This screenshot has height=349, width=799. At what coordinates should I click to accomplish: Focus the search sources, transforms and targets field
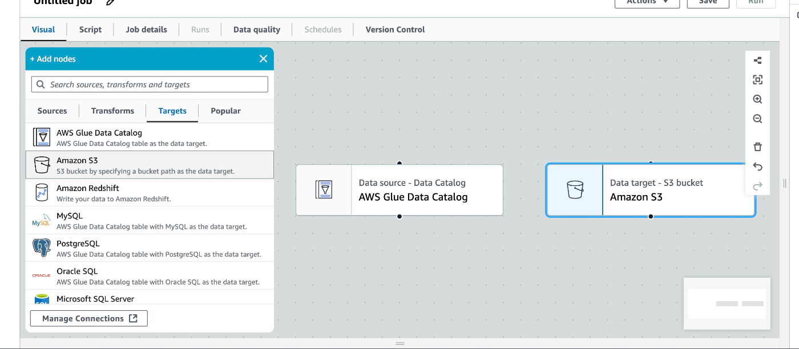[x=150, y=84]
